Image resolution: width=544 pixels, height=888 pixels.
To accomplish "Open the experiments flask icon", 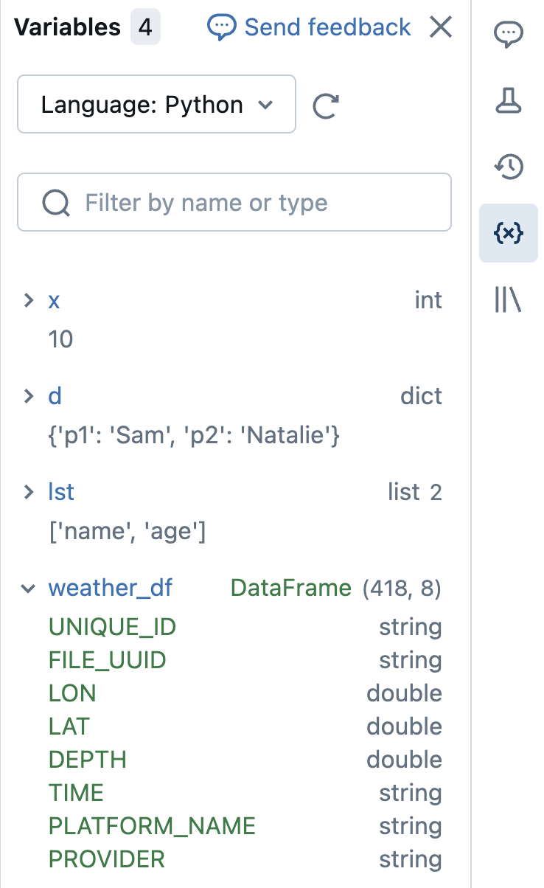I will pyautogui.click(x=508, y=100).
